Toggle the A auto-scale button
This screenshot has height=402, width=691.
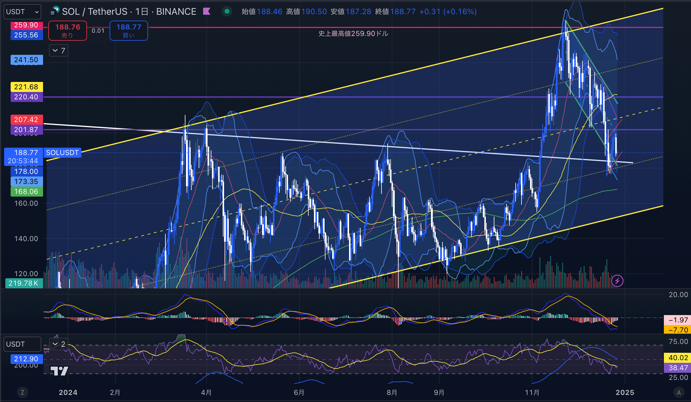point(679,392)
